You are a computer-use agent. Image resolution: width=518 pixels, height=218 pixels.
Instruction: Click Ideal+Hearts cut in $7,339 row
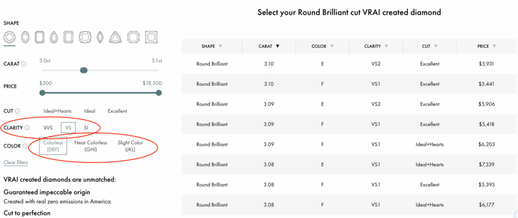(430, 165)
